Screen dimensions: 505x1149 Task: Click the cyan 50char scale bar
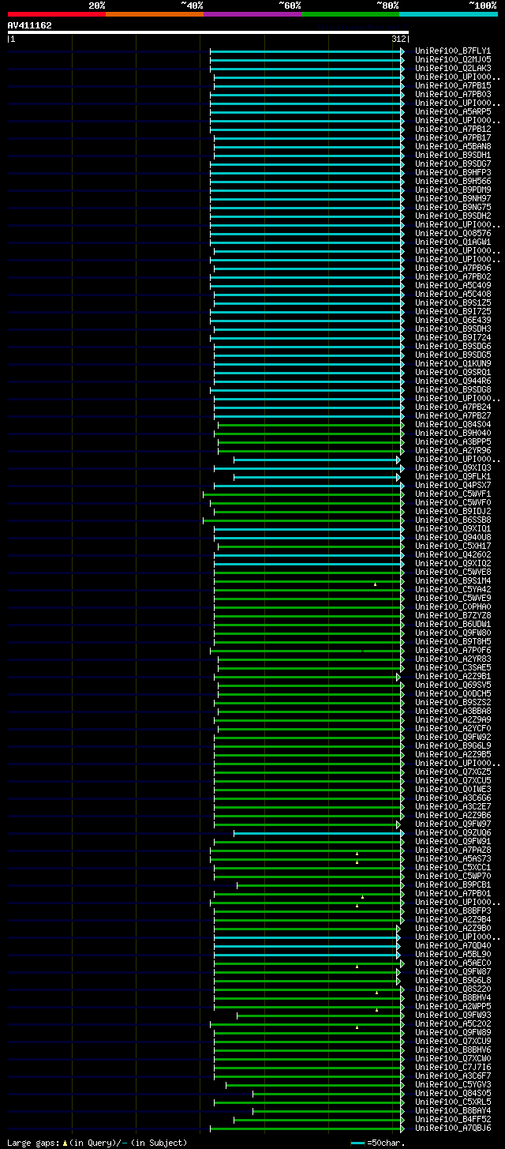pos(358,1143)
